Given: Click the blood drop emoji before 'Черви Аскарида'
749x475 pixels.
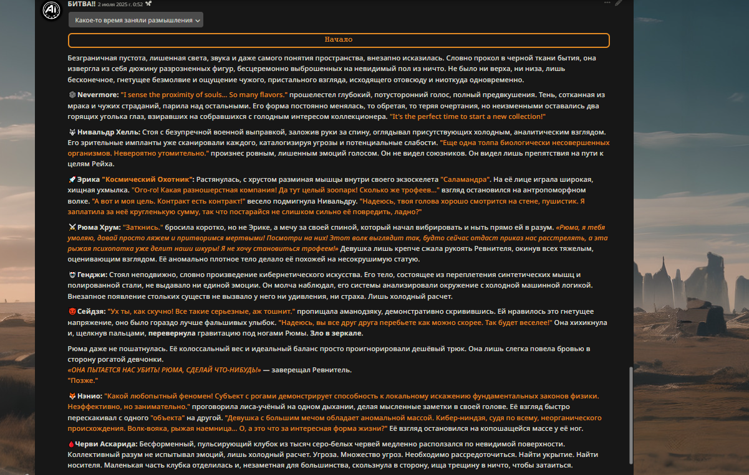Looking at the screenshot, I should click(x=71, y=444).
